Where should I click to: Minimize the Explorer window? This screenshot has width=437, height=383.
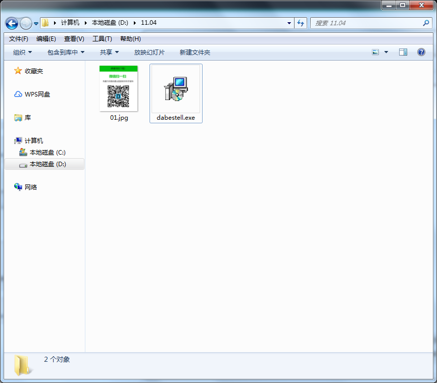coord(389,5)
